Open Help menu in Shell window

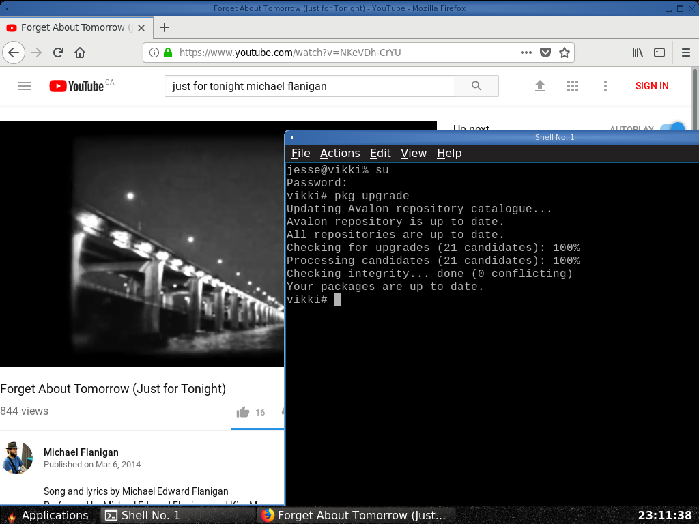(449, 154)
